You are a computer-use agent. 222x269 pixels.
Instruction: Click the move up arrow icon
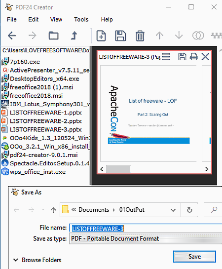(159, 36)
